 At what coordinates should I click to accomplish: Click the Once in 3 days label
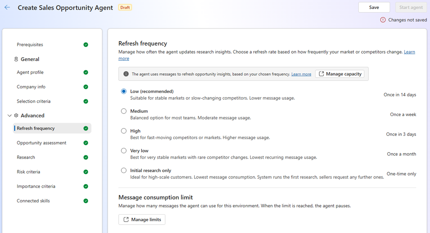[x=401, y=134]
